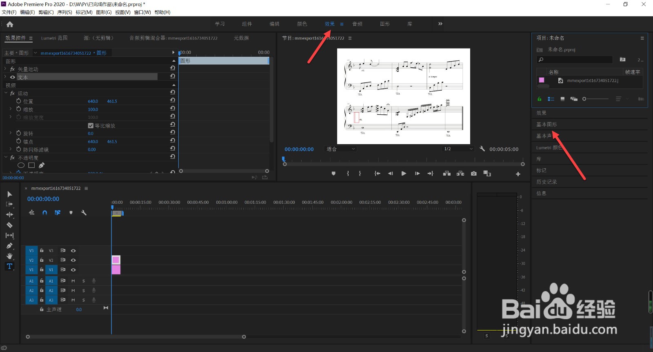Viewport: 653px width, 352px height.
Task: Open the zoom level Fit dropdown
Action: point(341,149)
